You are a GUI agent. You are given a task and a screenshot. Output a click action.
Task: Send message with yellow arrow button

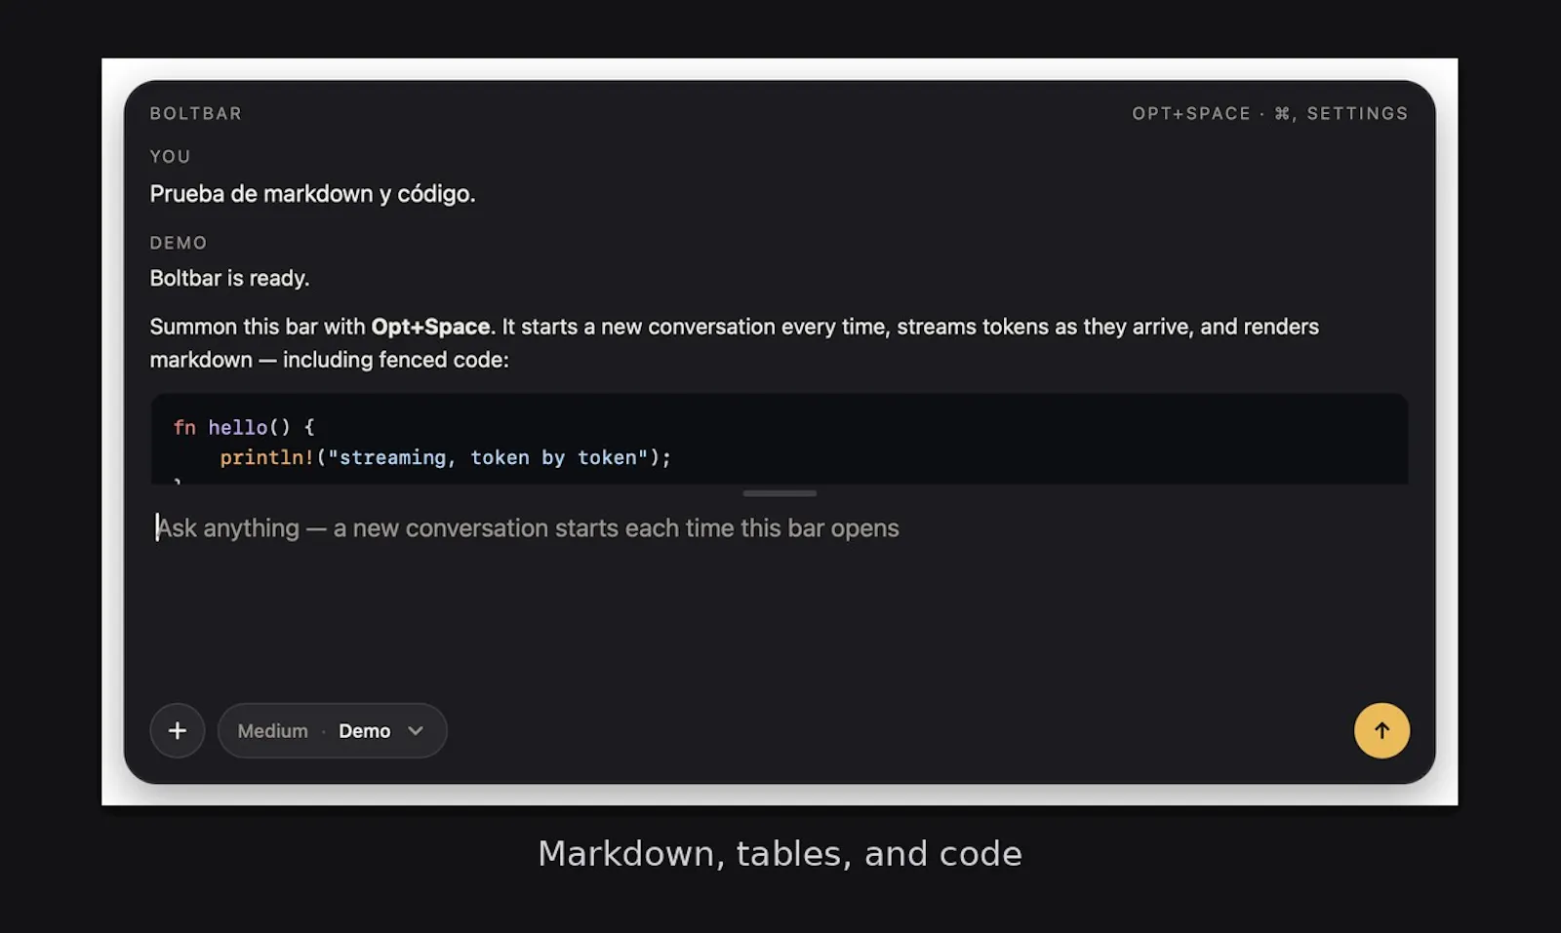click(x=1381, y=730)
